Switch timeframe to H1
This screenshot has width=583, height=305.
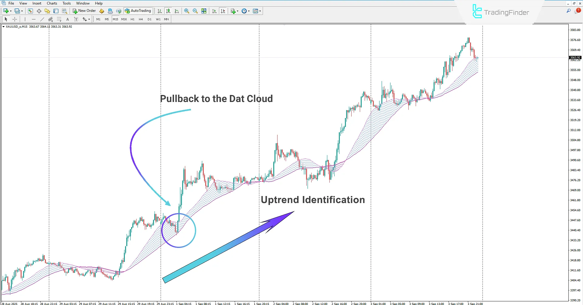(132, 19)
